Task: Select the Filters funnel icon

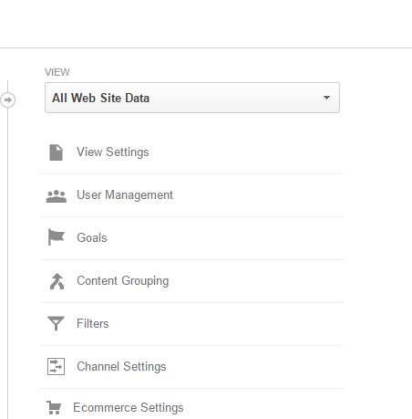Action: coord(56,323)
